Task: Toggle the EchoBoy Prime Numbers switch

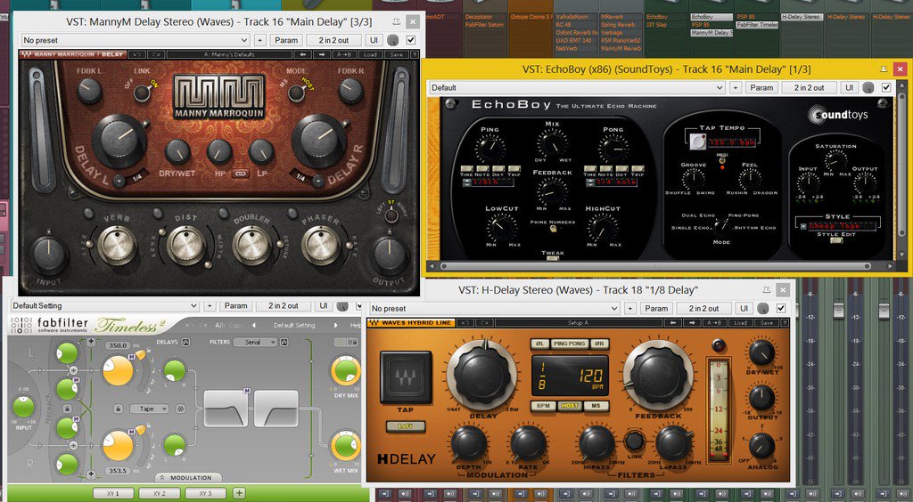Action: point(553,229)
